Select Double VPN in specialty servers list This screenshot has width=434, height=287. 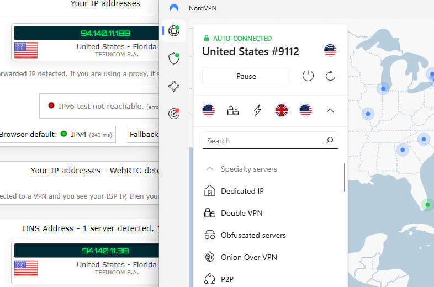(x=242, y=213)
